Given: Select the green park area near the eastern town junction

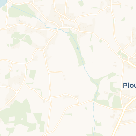Looking at the screenshot, I should point(124,55).
